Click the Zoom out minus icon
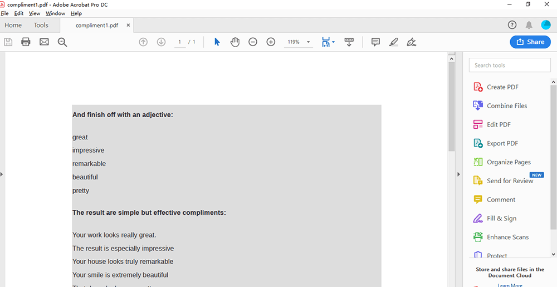Screen dimensions: 557x287 [253, 42]
